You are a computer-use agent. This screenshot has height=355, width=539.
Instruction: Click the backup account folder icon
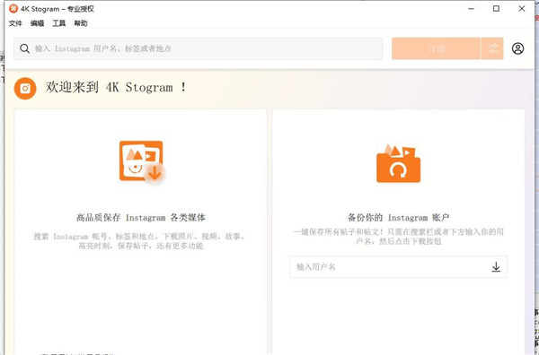[x=398, y=163]
